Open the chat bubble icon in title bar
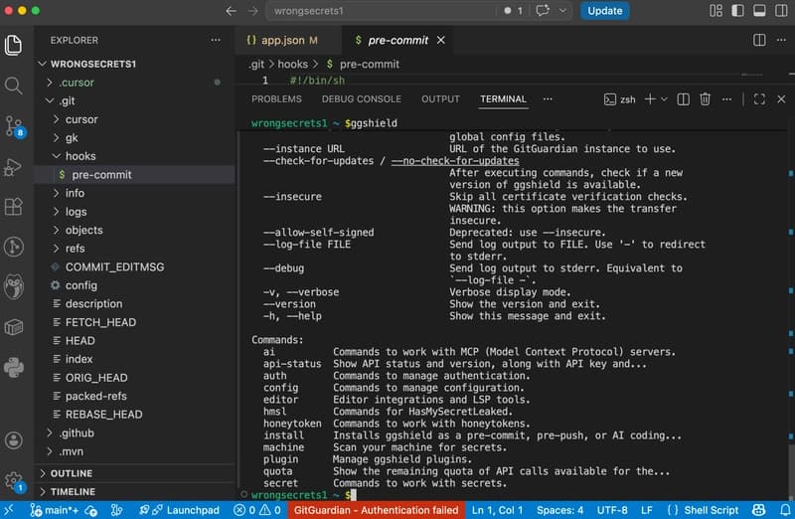Screen dimensions: 795x519 pyautogui.click(x=543, y=11)
